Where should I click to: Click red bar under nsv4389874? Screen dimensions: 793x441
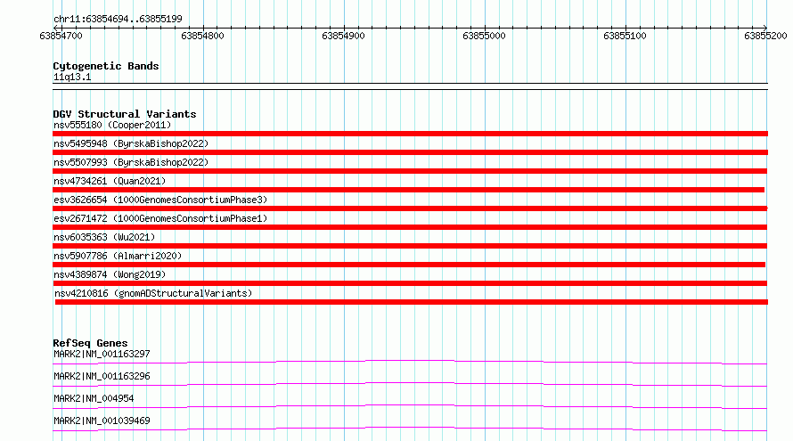(x=410, y=283)
